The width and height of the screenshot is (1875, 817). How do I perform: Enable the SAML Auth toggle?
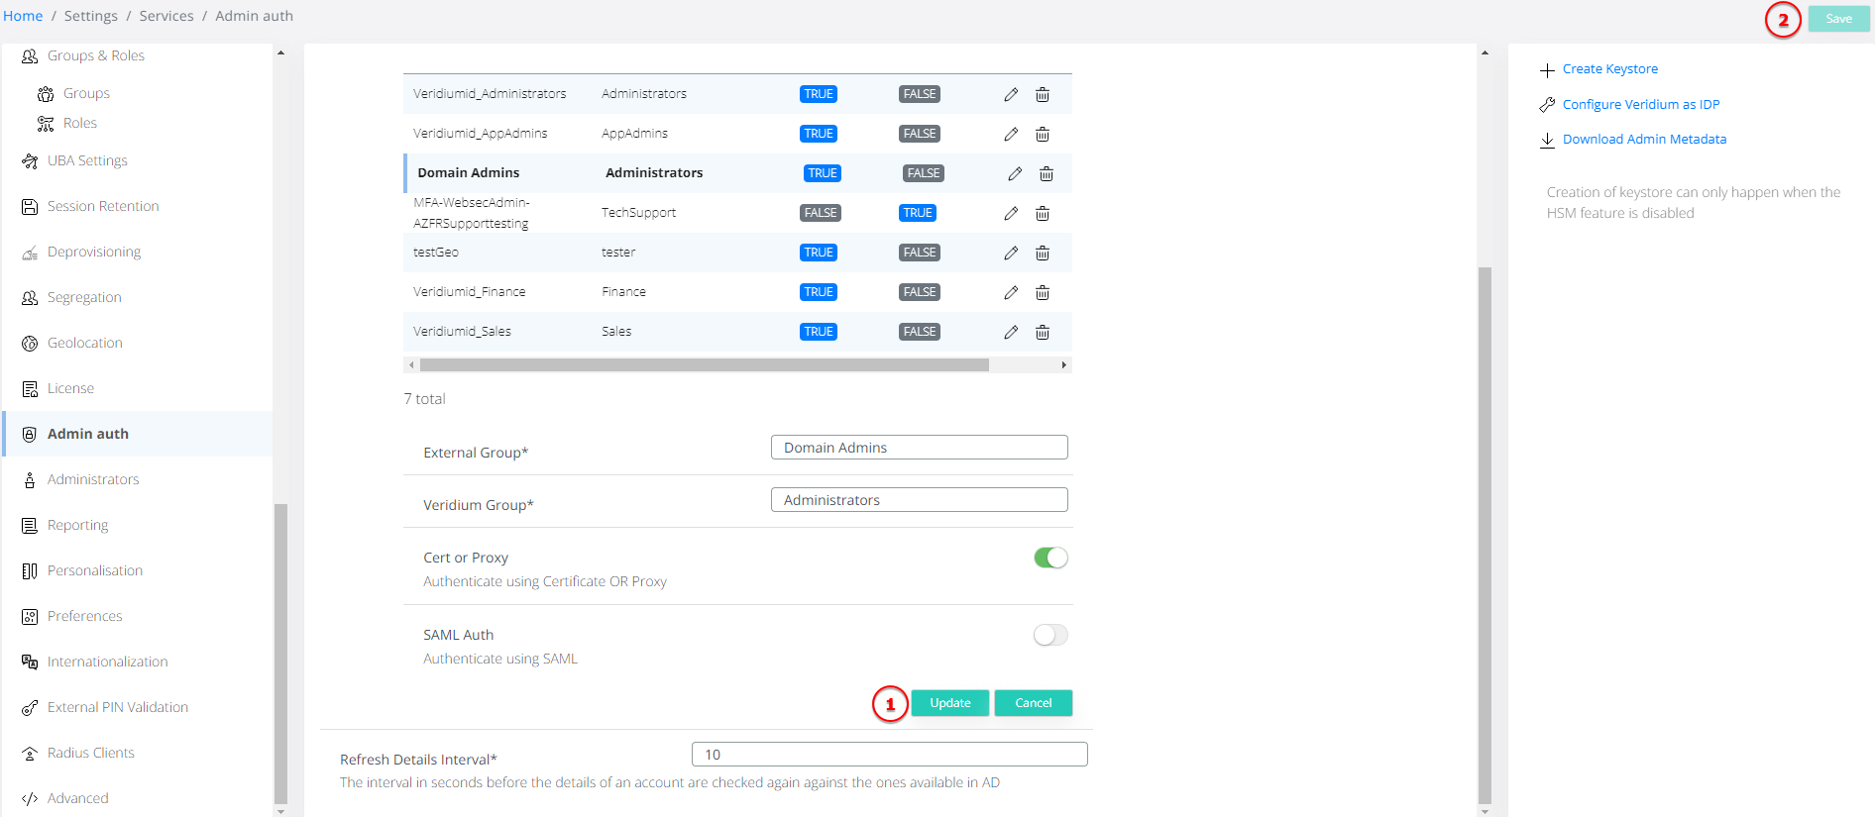pyautogui.click(x=1050, y=635)
